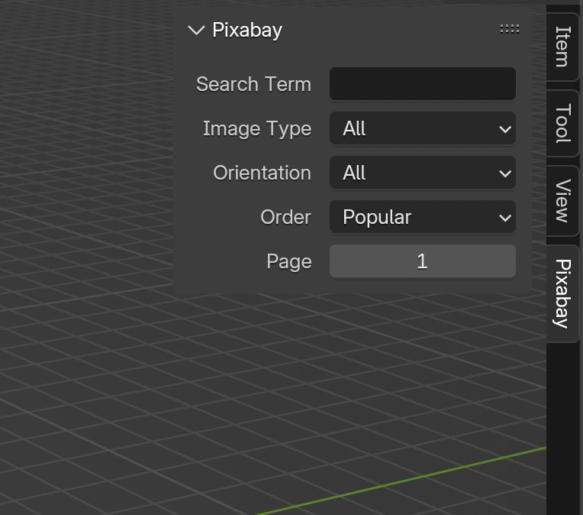The image size is (583, 515).
Task: Click the Pixabay panel drag-handle dots
Action: (x=510, y=29)
